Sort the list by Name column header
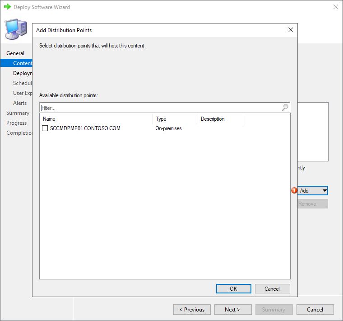The width and height of the screenshot is (343, 321). click(96, 119)
